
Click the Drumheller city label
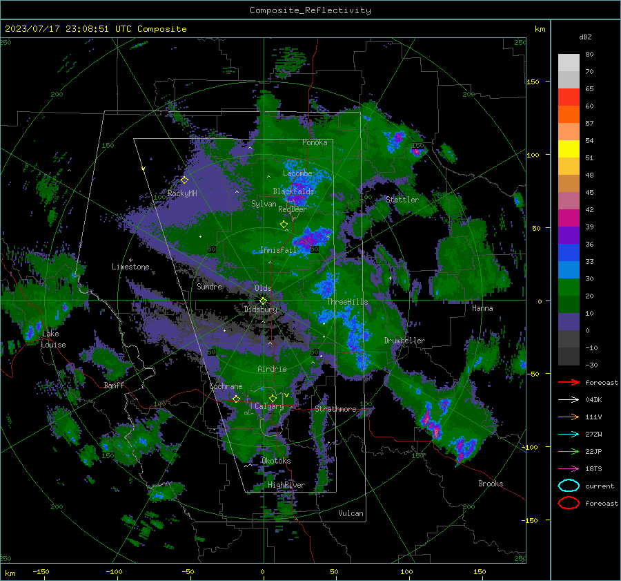click(x=404, y=341)
